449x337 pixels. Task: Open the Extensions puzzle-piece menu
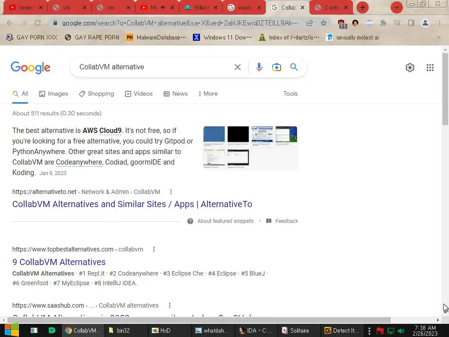click(383, 23)
